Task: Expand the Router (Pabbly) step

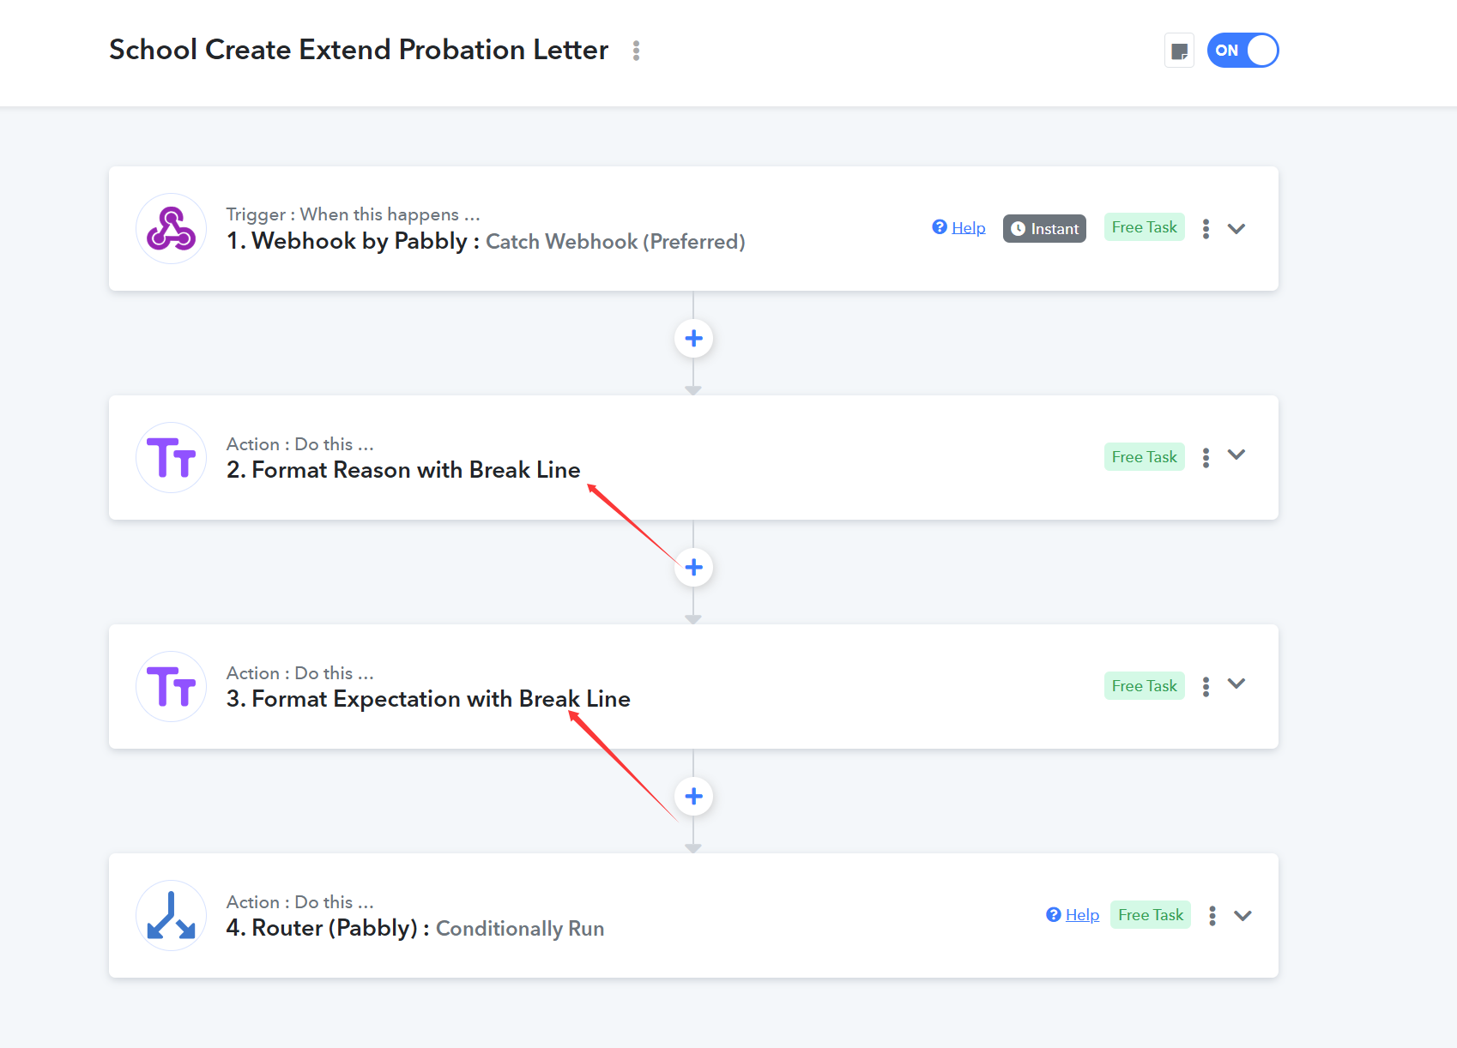Action: [x=1242, y=916]
